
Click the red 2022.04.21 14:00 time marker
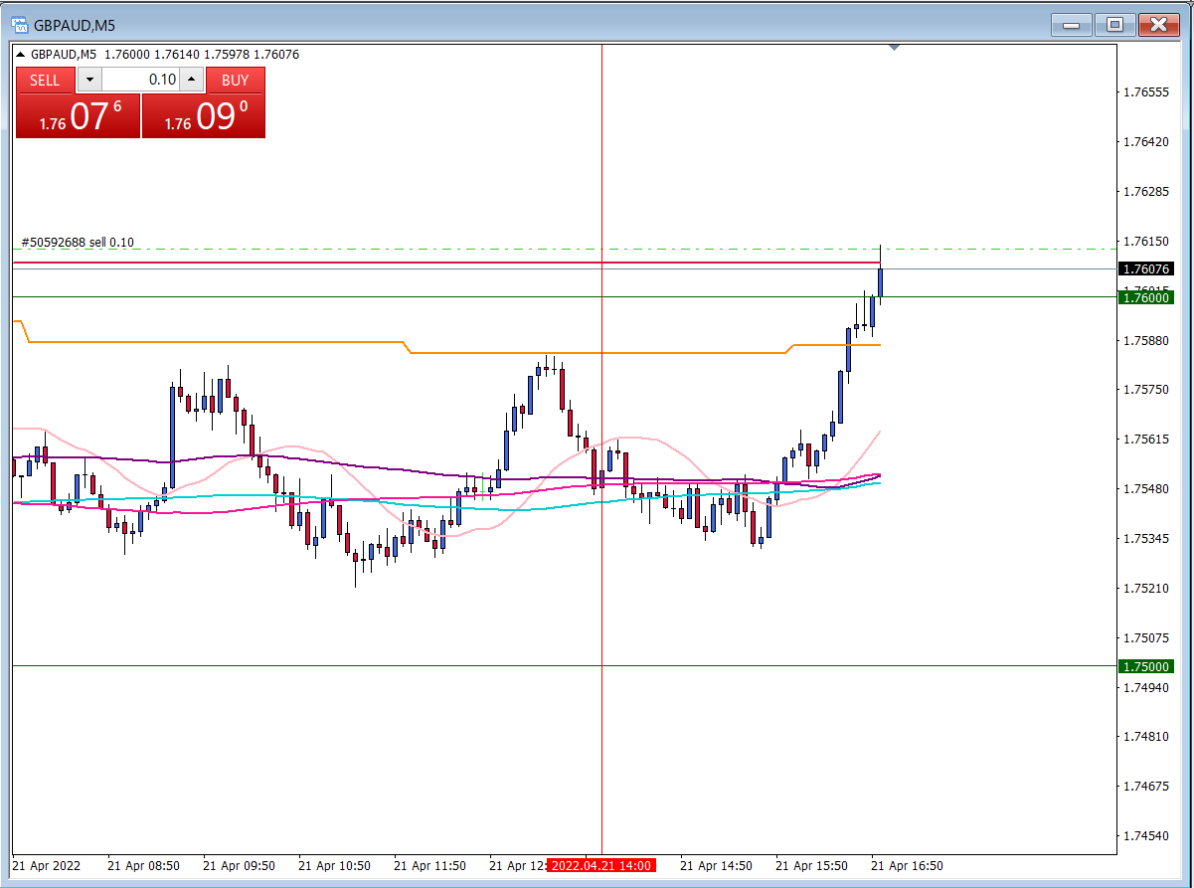601,865
